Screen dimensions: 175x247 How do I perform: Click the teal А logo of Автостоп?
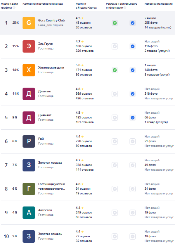[x=29, y=213]
